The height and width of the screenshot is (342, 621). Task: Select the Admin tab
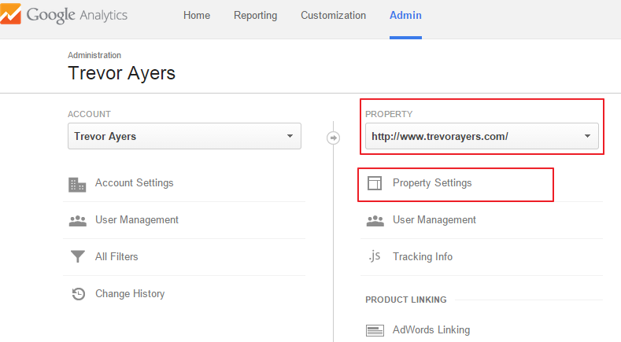tap(405, 16)
